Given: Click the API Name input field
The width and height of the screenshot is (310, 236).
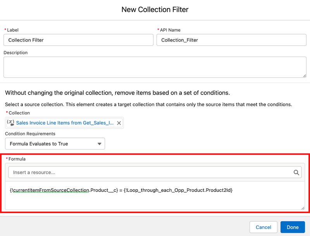Looking at the screenshot, I should click(231, 40).
